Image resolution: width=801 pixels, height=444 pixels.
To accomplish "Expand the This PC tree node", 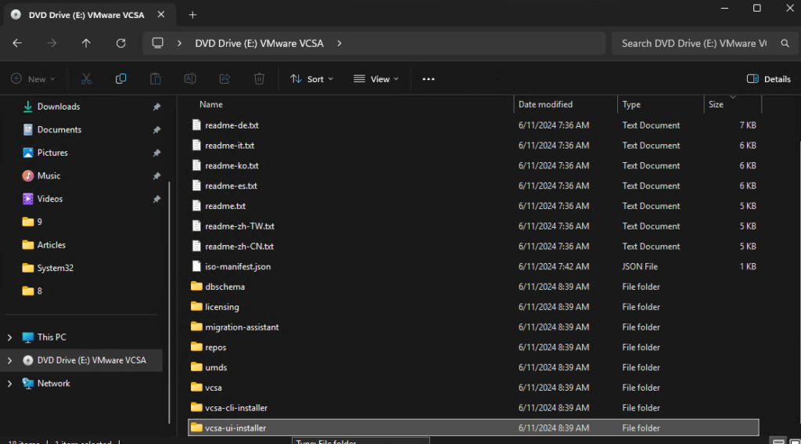I will click(x=9, y=338).
